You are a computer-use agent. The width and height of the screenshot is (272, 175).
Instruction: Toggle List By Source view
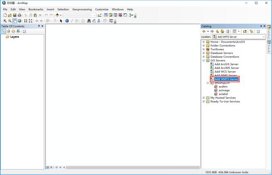click(x=8, y=31)
